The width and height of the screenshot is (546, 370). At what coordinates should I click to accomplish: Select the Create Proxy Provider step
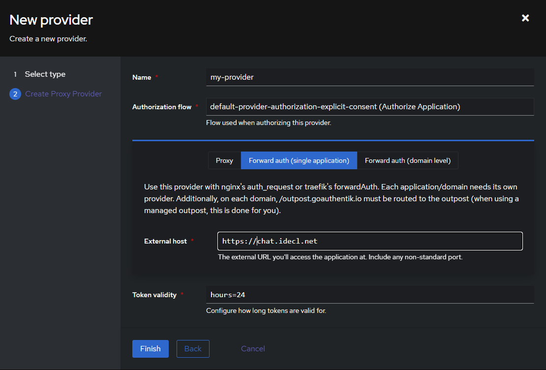(63, 94)
